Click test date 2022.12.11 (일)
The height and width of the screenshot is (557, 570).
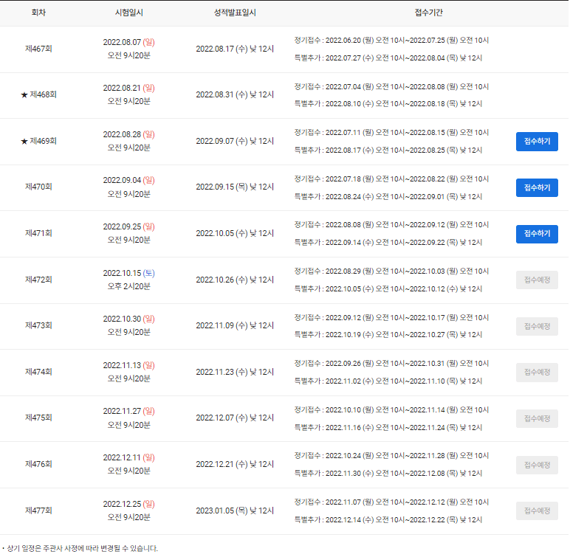(x=128, y=458)
